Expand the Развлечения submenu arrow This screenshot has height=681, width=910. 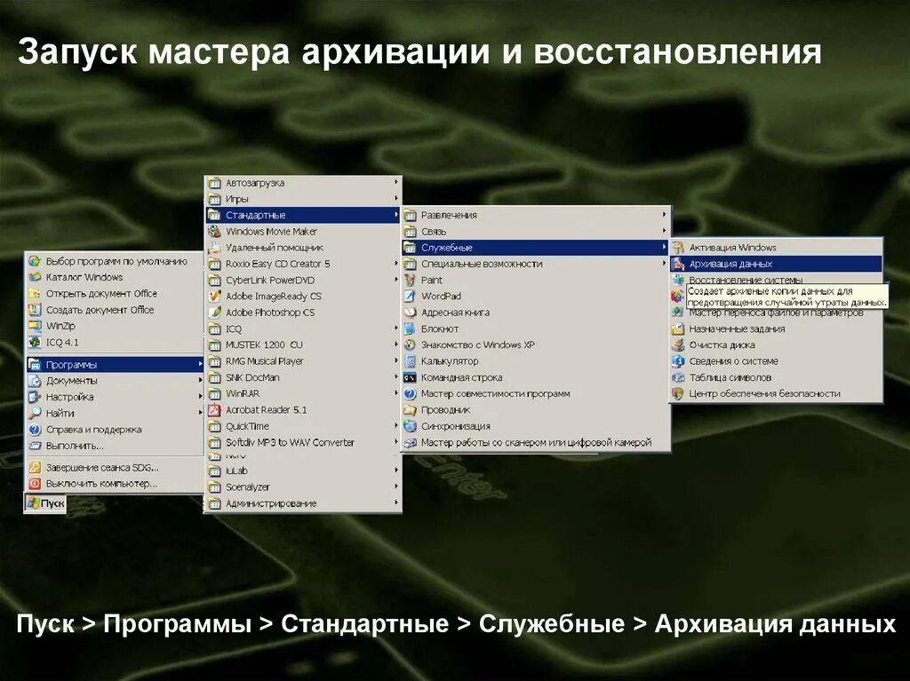point(664,215)
